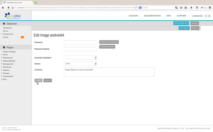
Task: Click the openQRM Enterprise Edition copyright footer text
Action: click(x=184, y=128)
